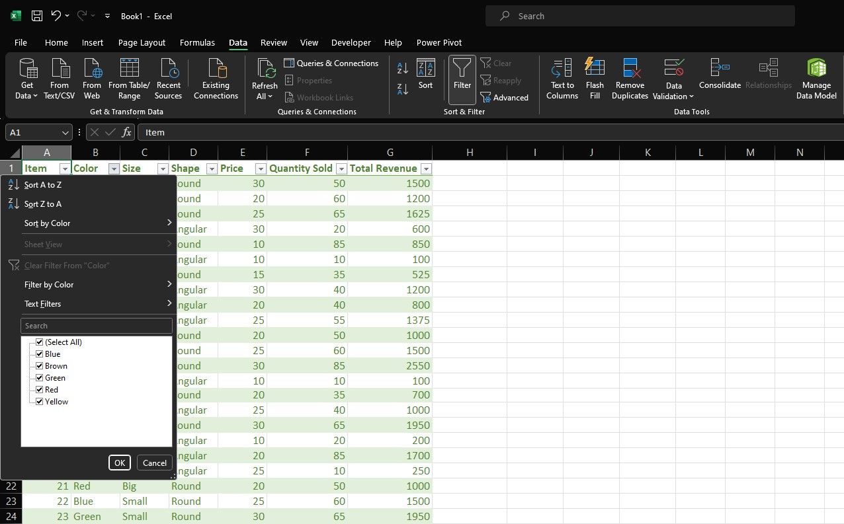Open the Power Pivot tab
Screen dimensions: 844x524
(439, 42)
